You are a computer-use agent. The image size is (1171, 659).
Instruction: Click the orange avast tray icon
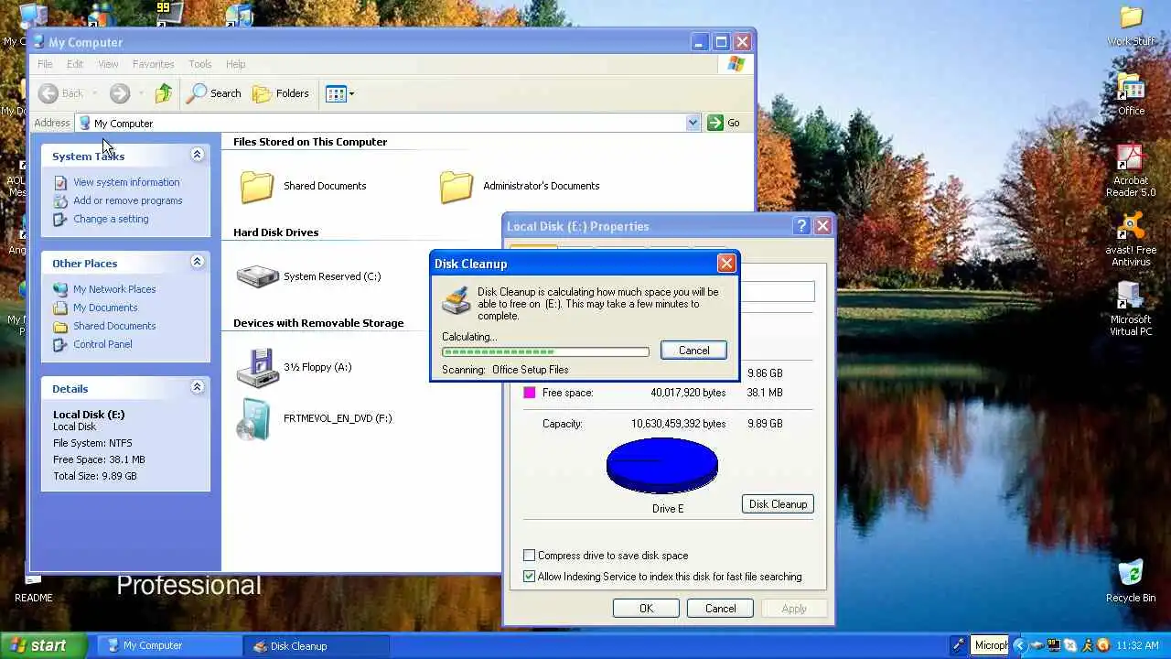click(1103, 646)
